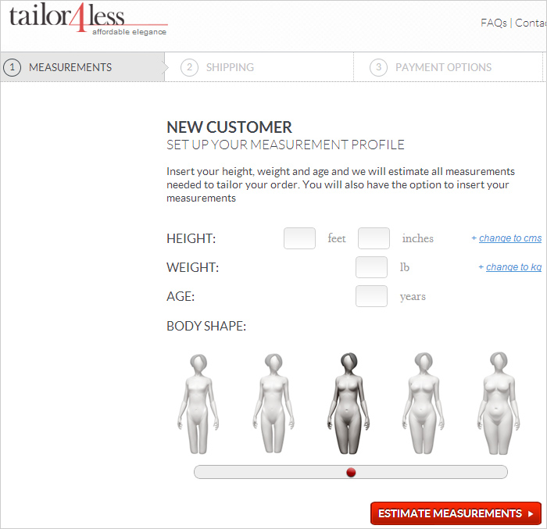Pick the highlighted middle body shape
The height and width of the screenshot is (529, 547).
(x=349, y=403)
